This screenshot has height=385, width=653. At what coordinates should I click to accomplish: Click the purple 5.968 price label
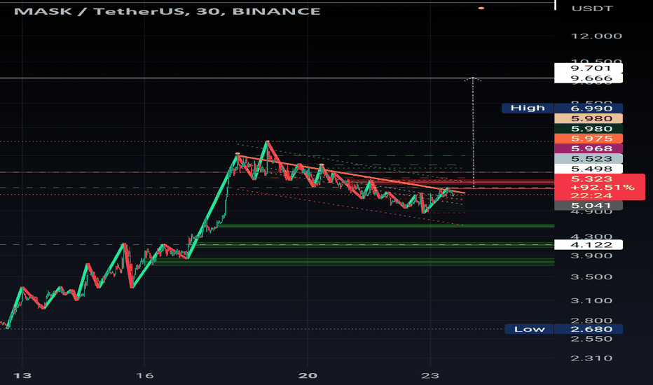click(589, 148)
